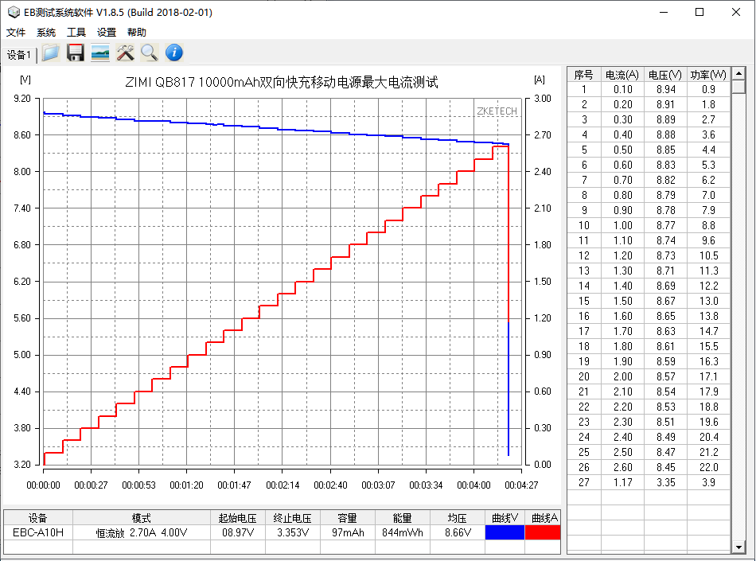Image resolution: width=756 pixels, height=561 pixels.
Task: Click the 起始电压 column header
Action: pos(238,518)
